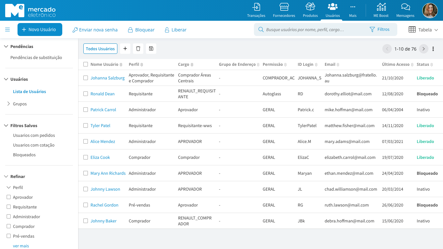Click the Bloquear action
The height and width of the screenshot is (249, 443).
click(141, 30)
